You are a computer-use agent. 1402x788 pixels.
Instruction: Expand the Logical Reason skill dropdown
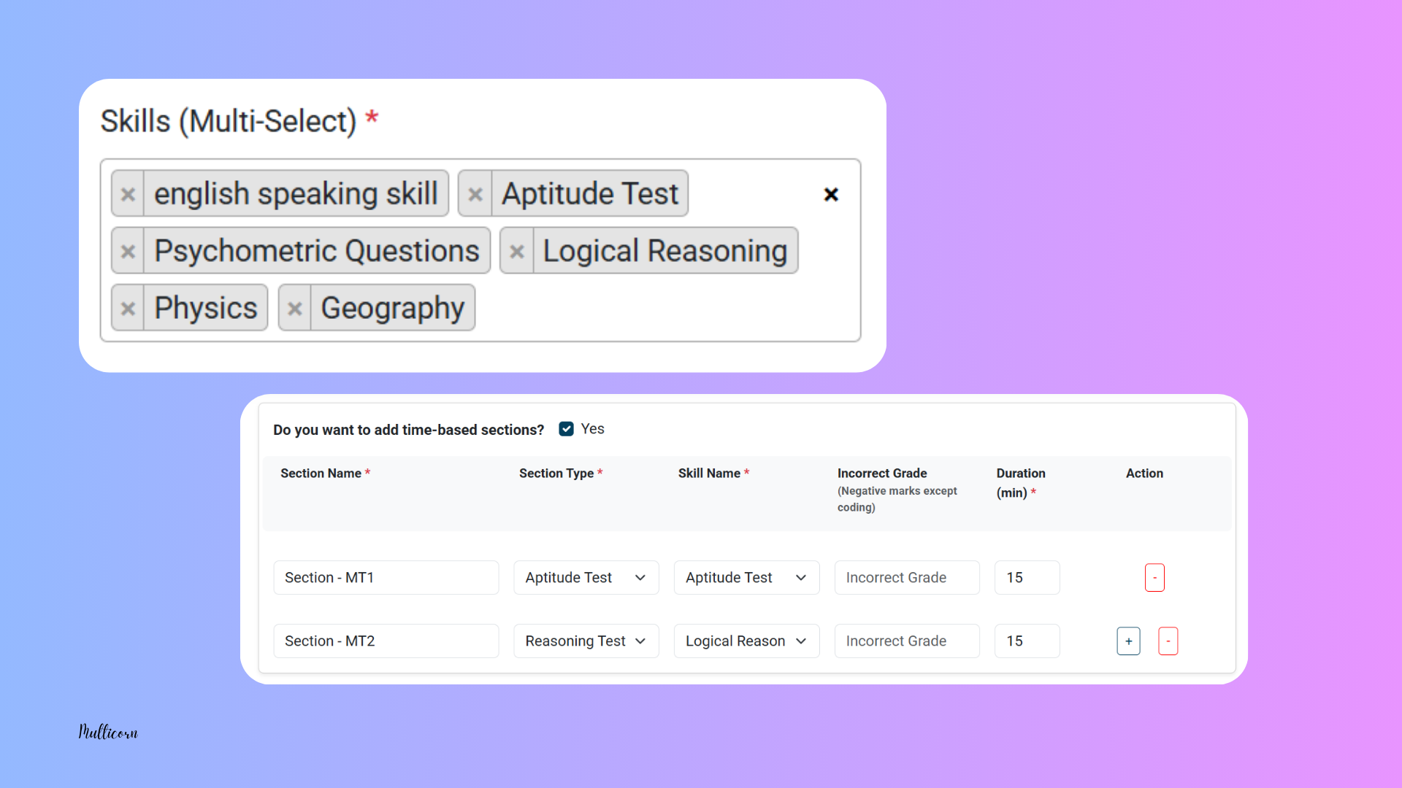(746, 641)
